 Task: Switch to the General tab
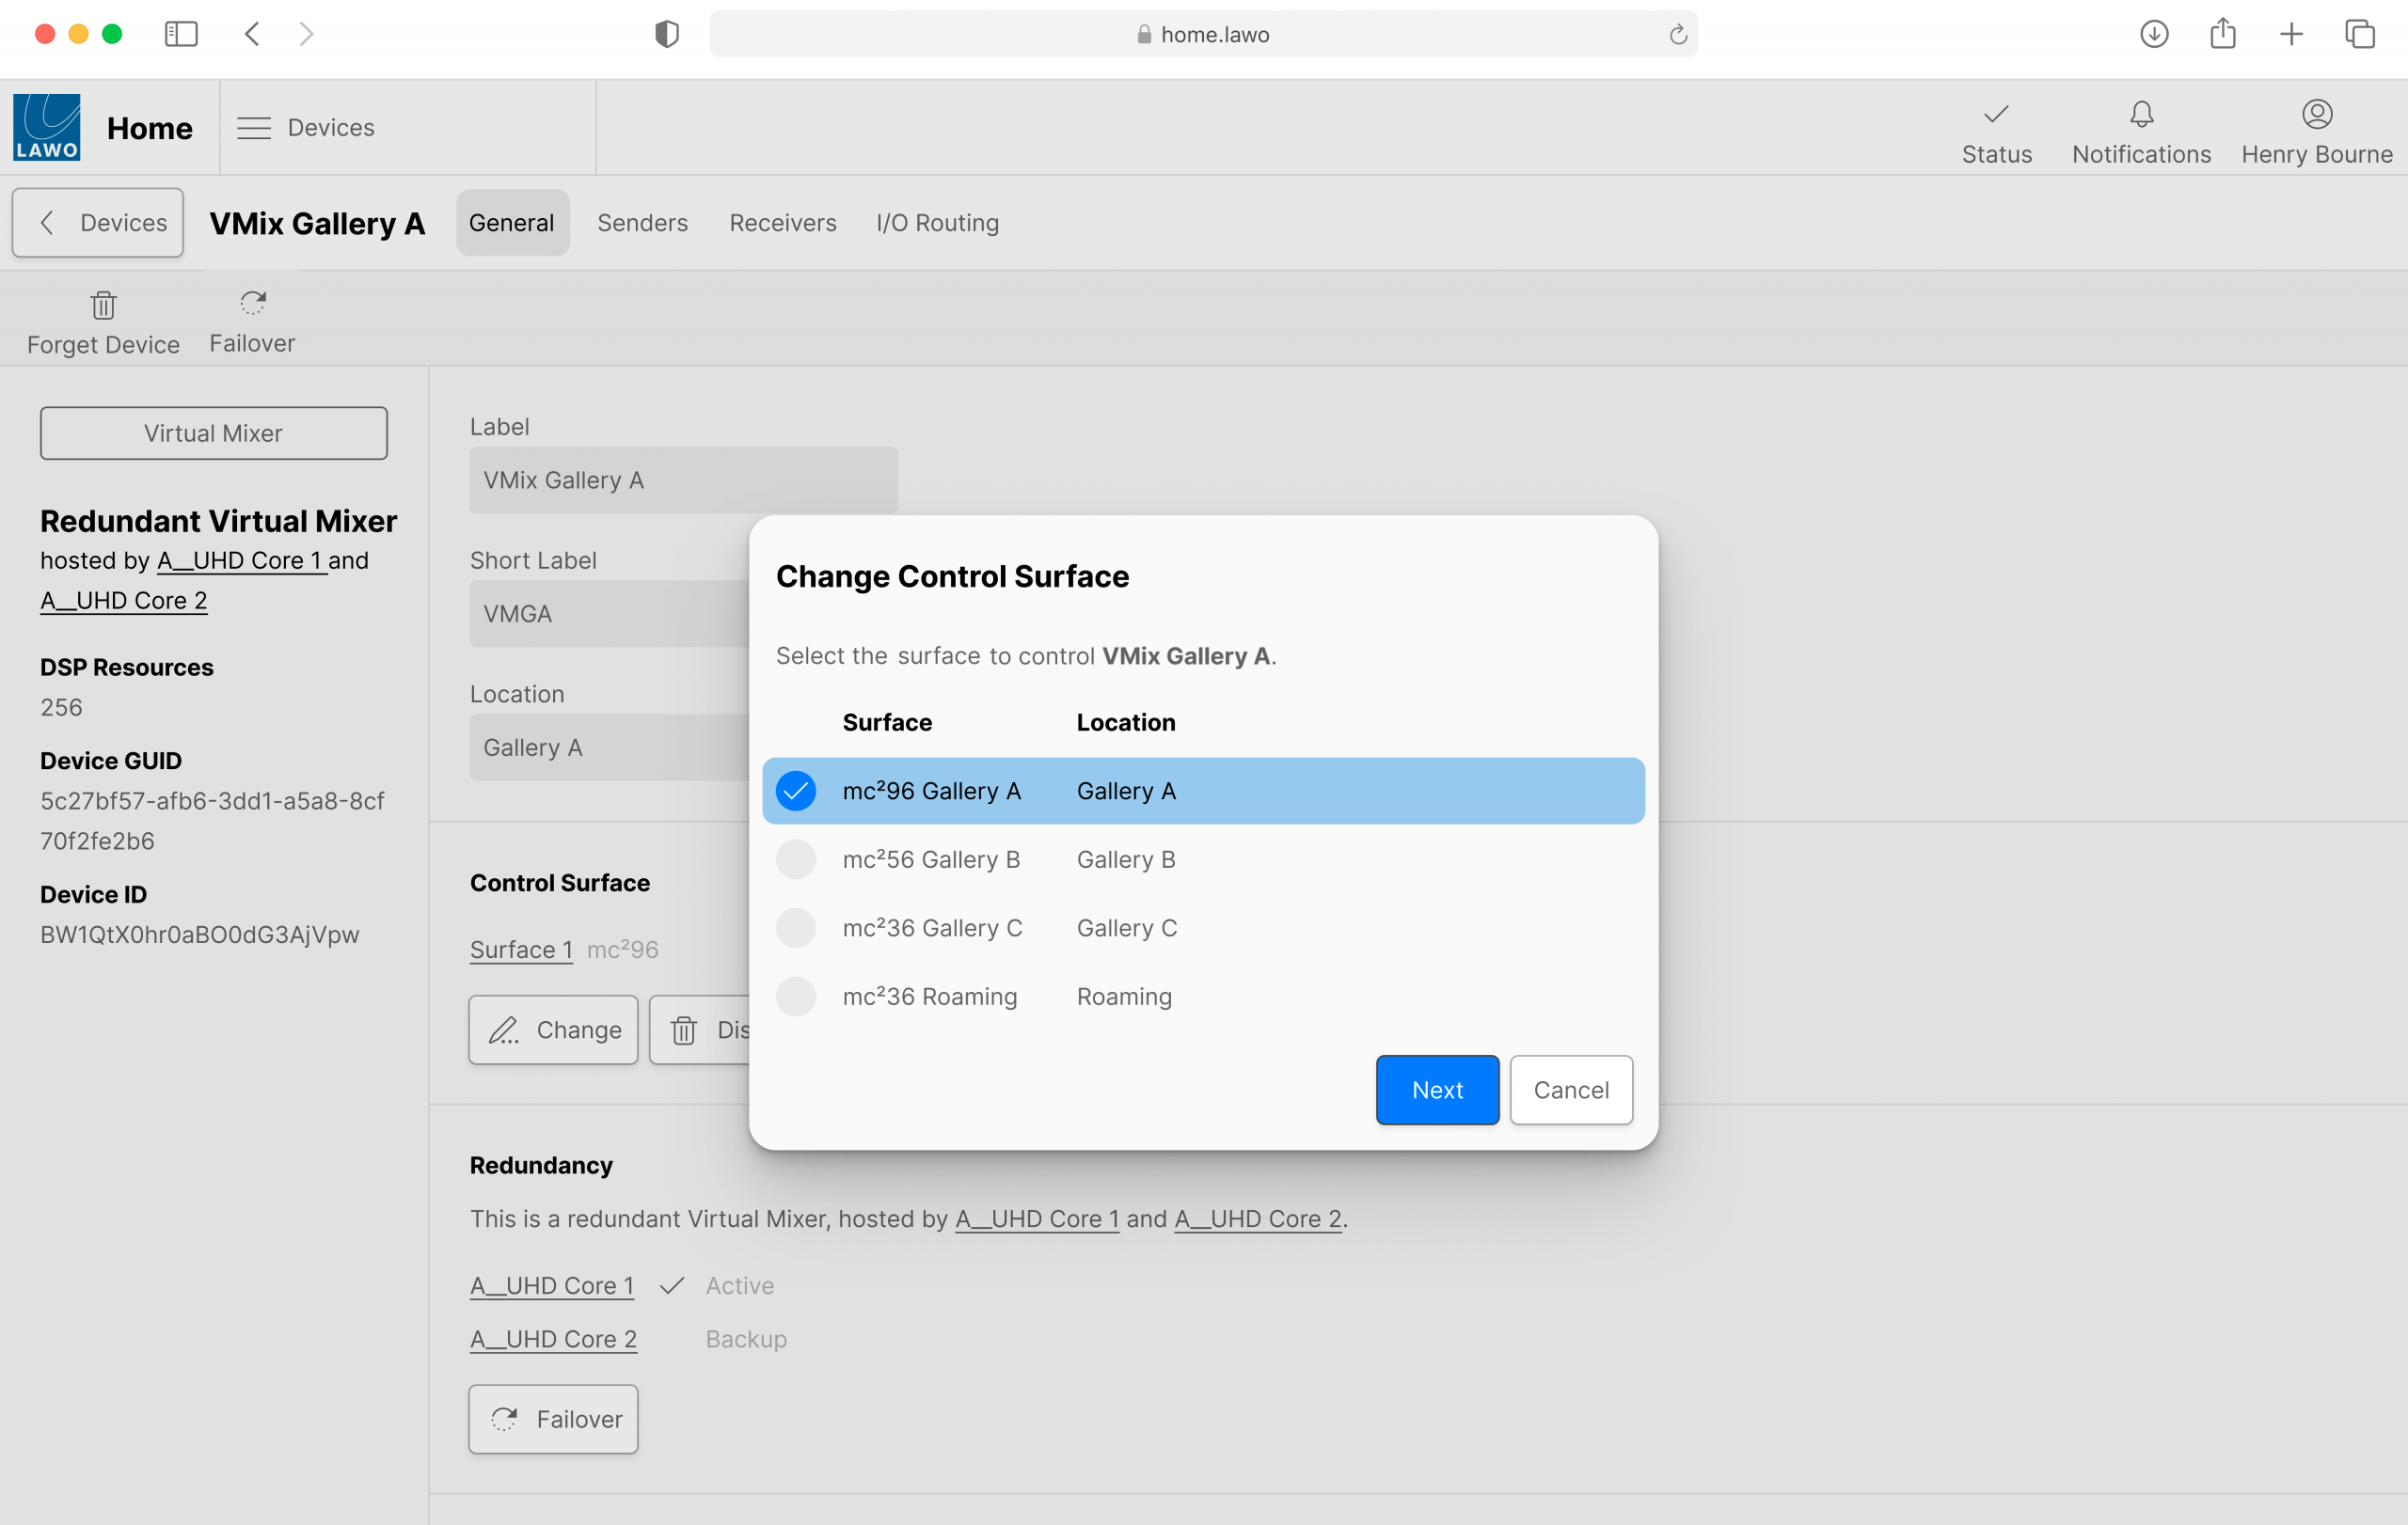point(512,223)
